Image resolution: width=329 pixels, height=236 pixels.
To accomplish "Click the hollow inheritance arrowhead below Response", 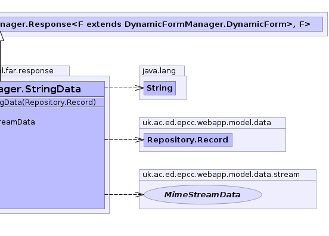I will (1, 36).
